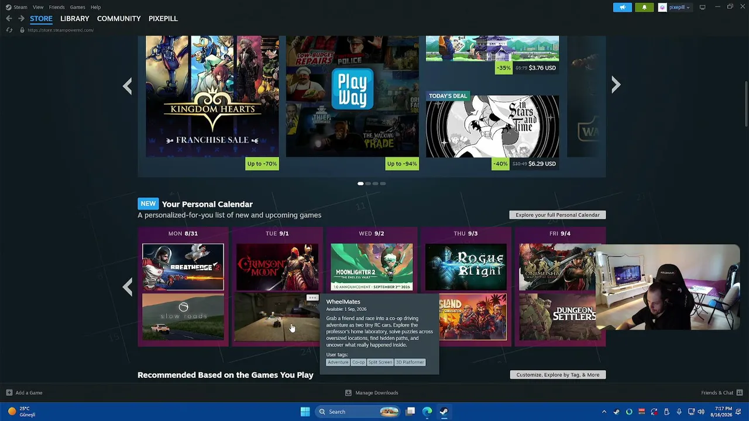Viewport: 749px width, 421px height.
Task: Open the Windows Start menu
Action: click(x=305, y=412)
